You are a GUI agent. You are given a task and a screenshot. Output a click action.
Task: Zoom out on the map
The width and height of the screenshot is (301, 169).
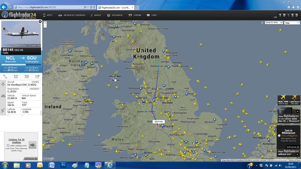coord(45,26)
